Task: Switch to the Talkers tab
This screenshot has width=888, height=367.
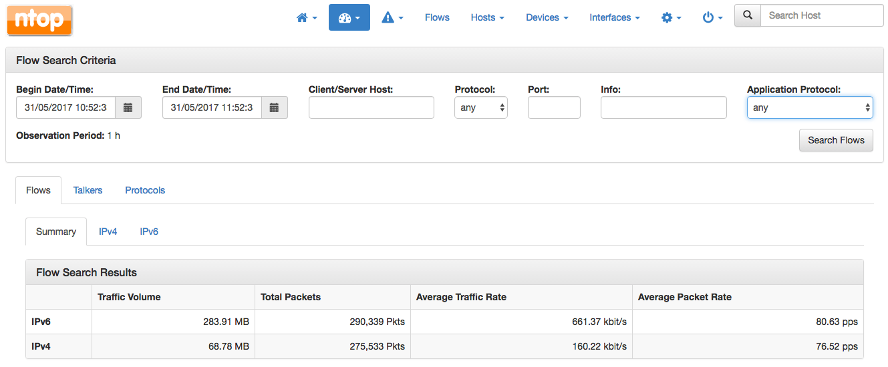Action: tap(88, 190)
